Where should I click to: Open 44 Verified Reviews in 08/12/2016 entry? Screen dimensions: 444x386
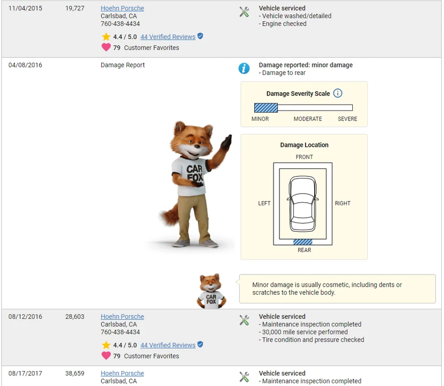[x=168, y=345]
